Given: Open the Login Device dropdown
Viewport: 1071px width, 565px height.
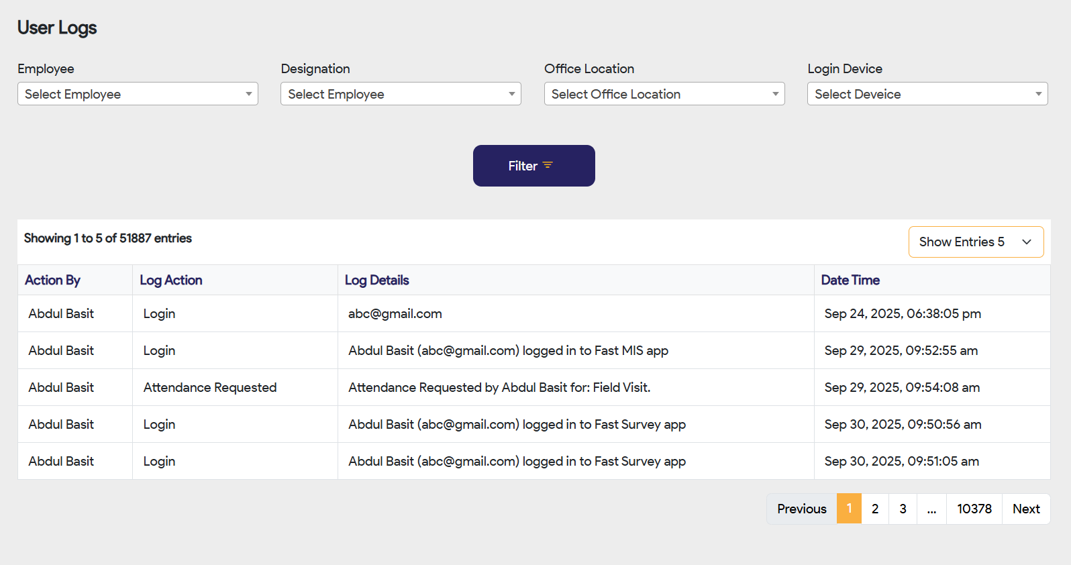Looking at the screenshot, I should pyautogui.click(x=927, y=94).
